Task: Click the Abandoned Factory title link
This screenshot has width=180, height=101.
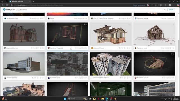Action: (12, 78)
